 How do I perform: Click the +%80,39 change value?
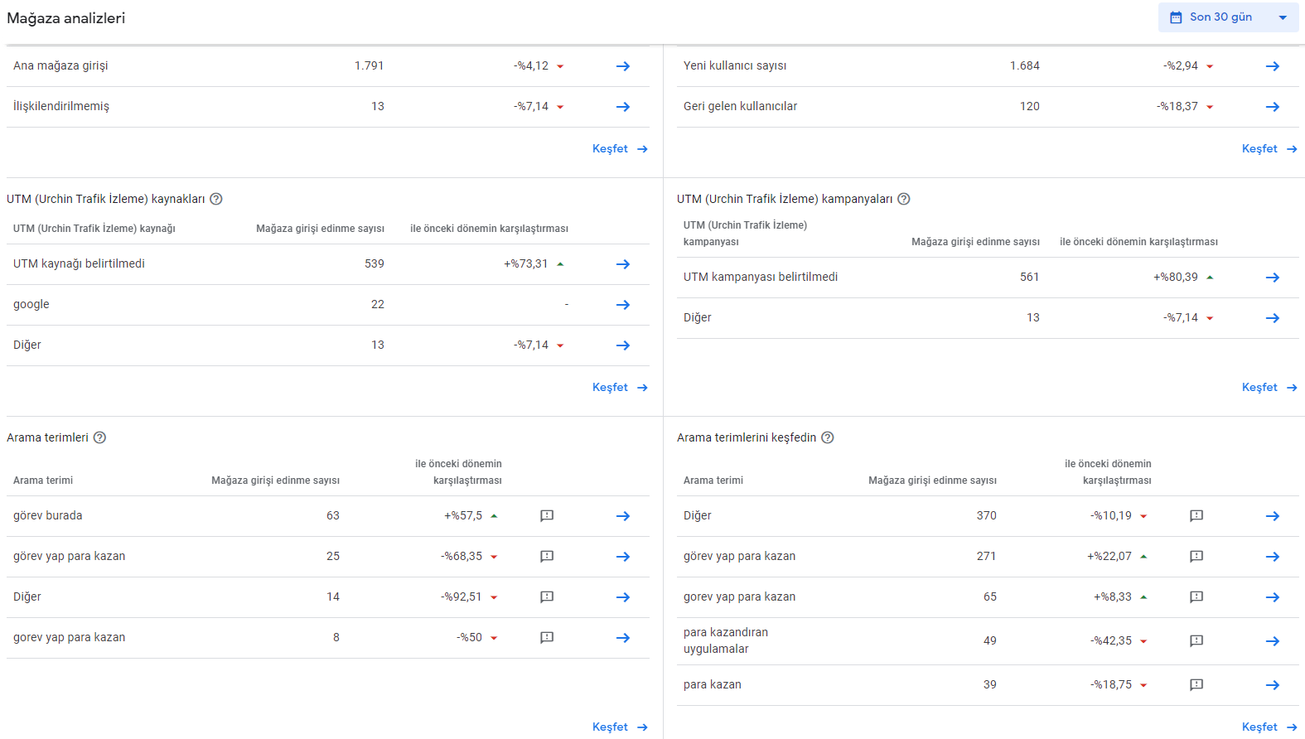1176,277
